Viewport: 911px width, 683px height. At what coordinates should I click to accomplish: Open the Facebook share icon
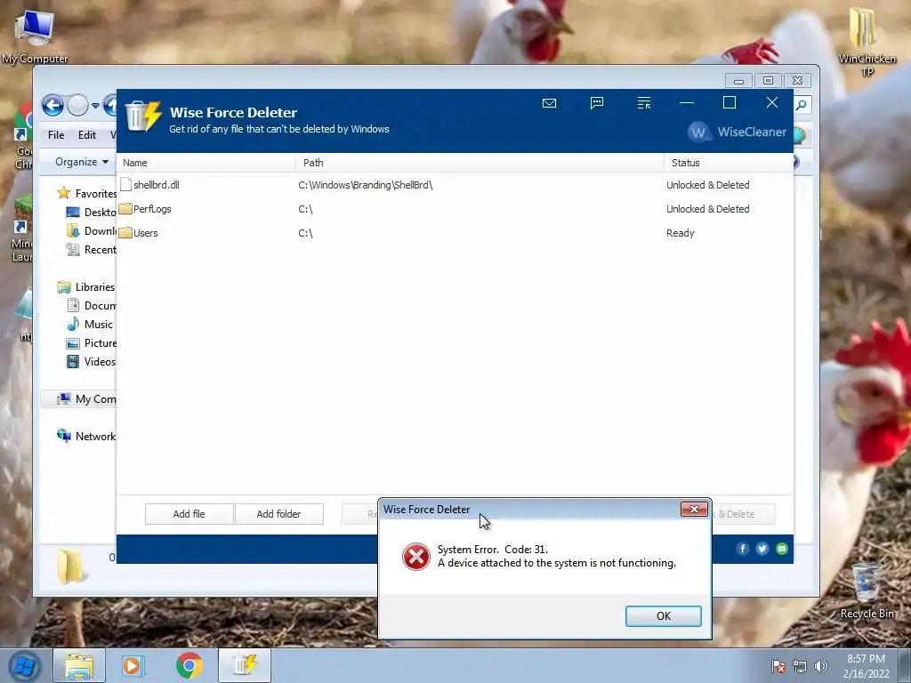743,549
